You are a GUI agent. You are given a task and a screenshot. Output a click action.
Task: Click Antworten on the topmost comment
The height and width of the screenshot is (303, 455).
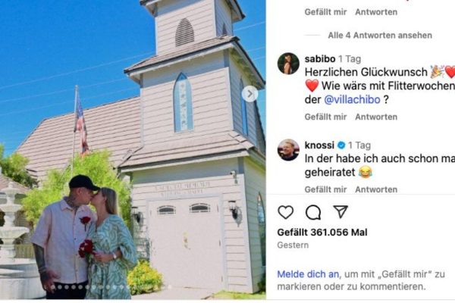[376, 12]
